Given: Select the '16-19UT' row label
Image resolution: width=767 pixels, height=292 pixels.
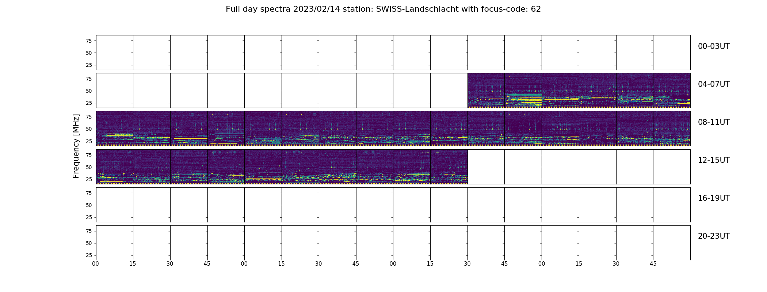Looking at the screenshot, I should (714, 198).
